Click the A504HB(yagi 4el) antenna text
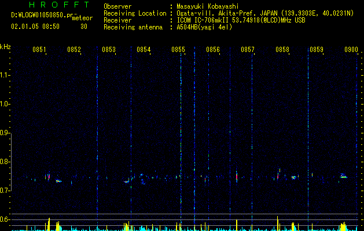Image resolution: width=364 pixels, height=231 pixels. click(x=204, y=27)
